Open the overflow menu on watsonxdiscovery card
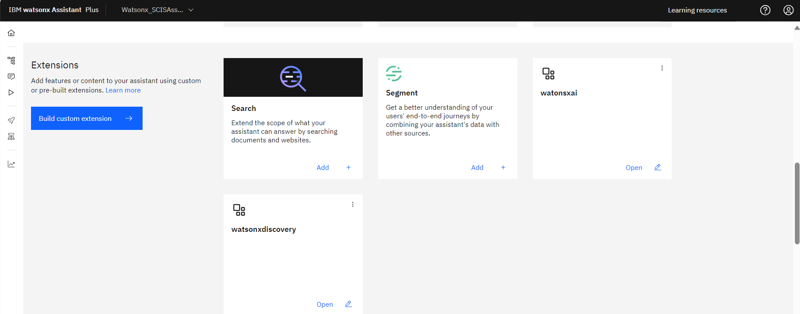This screenshot has width=800, height=314. (x=353, y=204)
